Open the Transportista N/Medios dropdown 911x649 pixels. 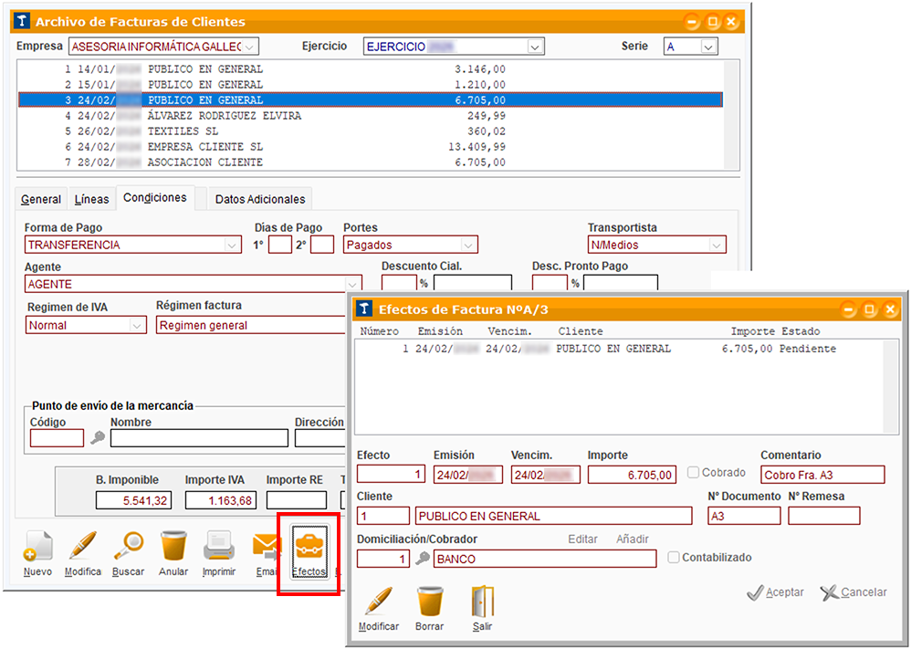(717, 245)
